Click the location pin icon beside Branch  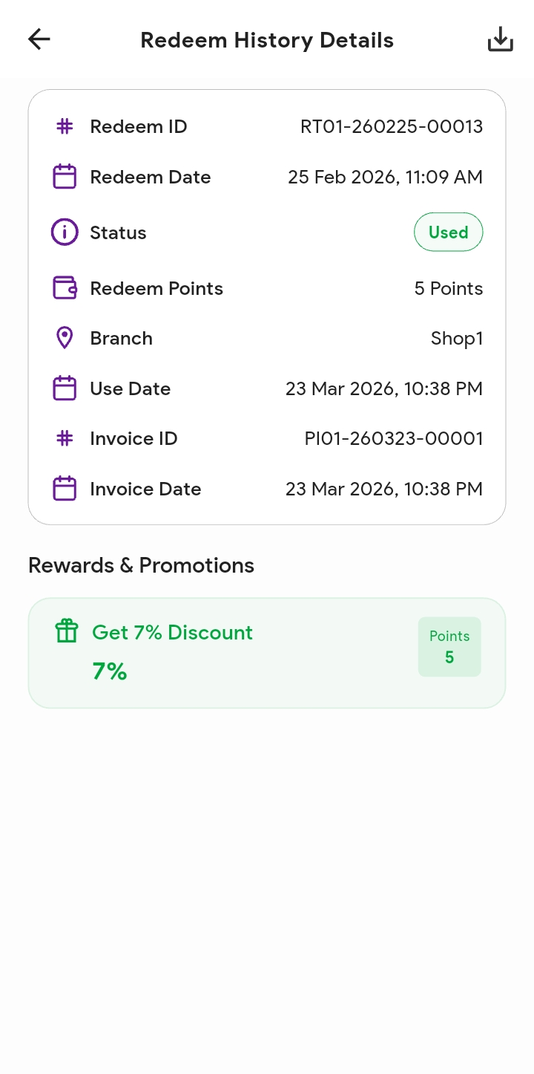pos(65,338)
